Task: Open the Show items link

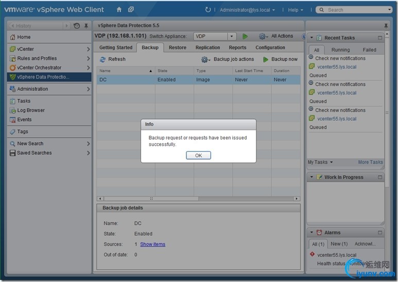Action: (x=152, y=245)
